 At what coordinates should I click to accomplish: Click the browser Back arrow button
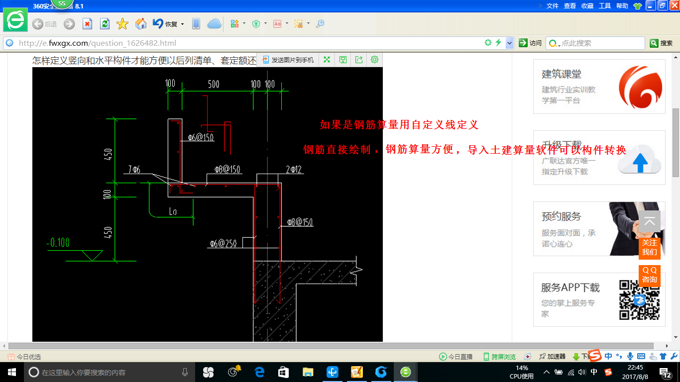point(37,24)
